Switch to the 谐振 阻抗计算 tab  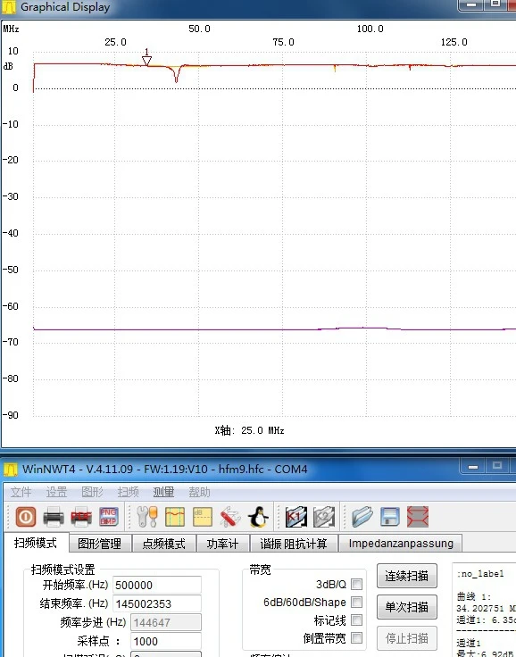pos(294,544)
